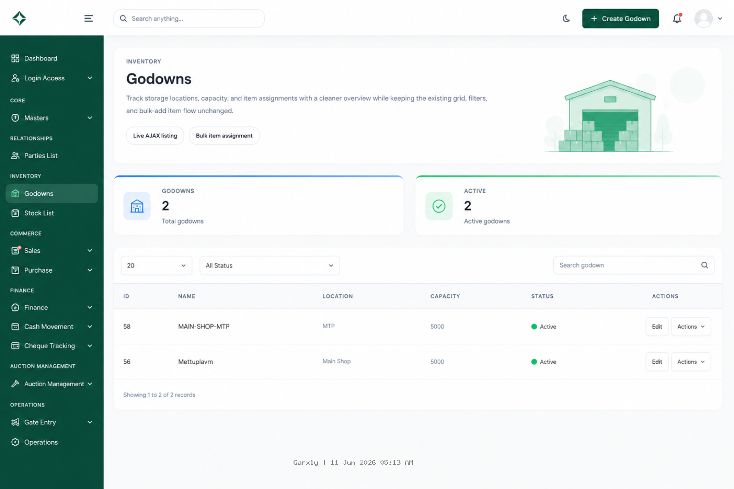Open the user avatar profile menu
The width and height of the screenshot is (734, 489).
pyautogui.click(x=704, y=18)
